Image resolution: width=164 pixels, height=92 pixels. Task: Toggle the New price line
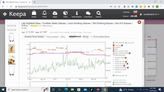116,49
